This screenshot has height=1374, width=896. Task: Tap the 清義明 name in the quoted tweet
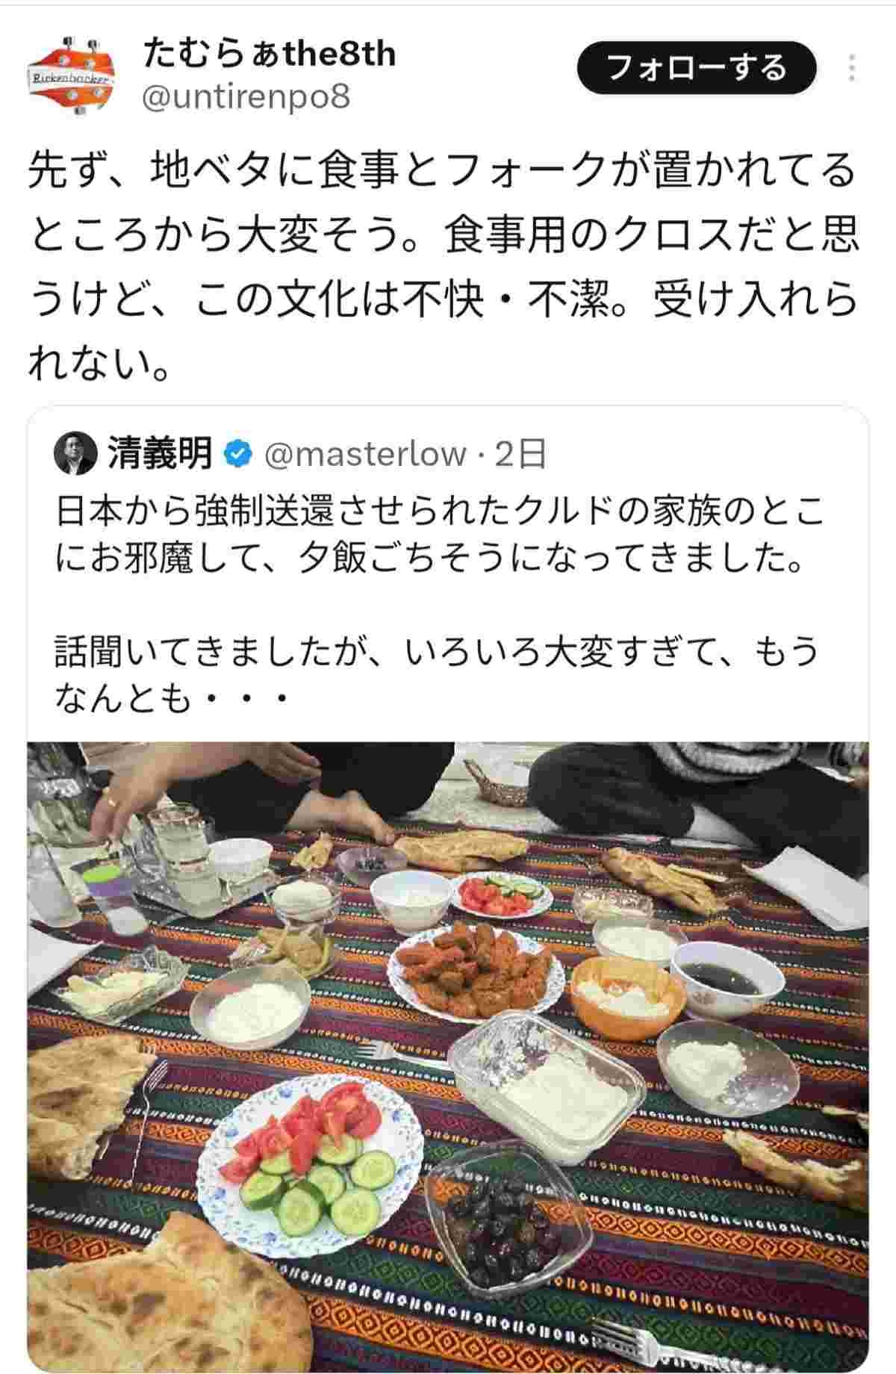(x=161, y=453)
